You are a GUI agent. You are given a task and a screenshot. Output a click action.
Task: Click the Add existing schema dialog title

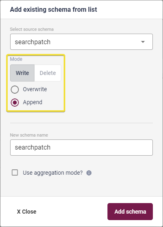[54, 10]
